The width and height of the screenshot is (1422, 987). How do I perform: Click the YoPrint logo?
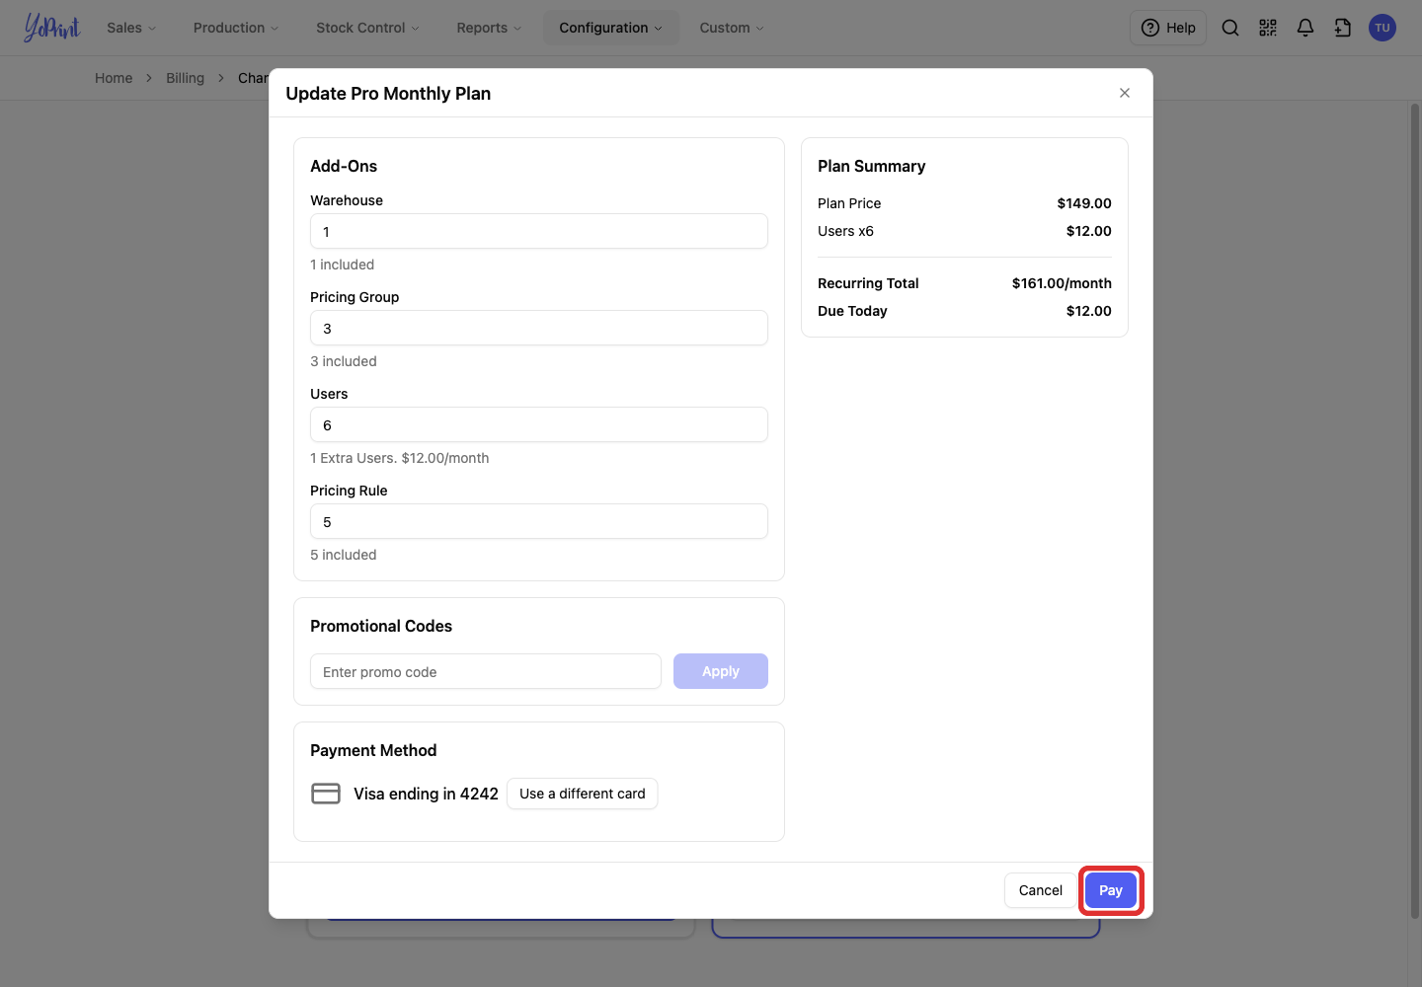tap(51, 28)
